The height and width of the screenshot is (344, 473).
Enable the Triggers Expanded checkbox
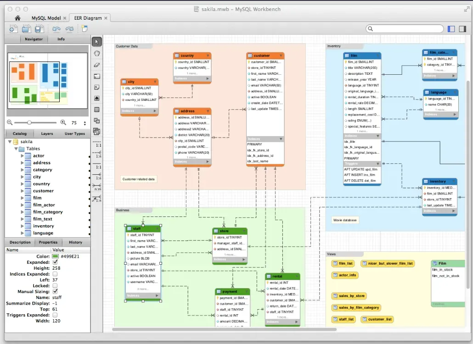[55, 315]
